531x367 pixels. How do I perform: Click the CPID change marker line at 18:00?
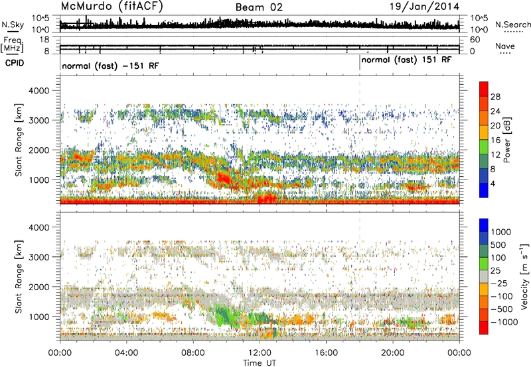tap(360, 63)
